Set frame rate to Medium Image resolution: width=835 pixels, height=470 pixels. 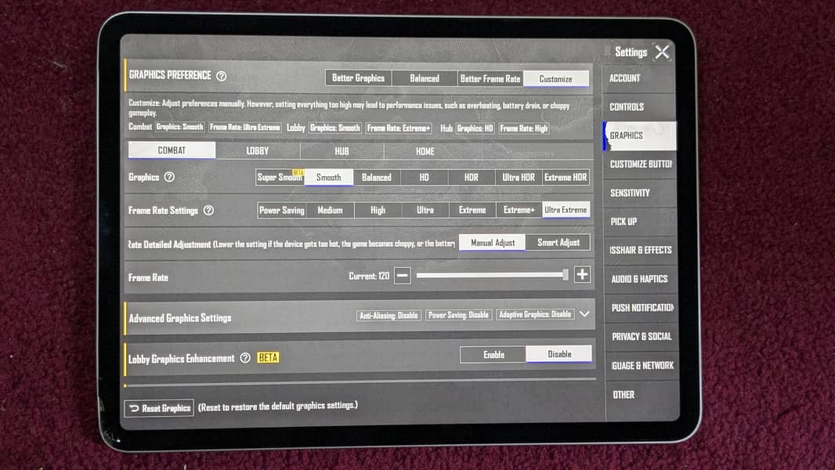point(331,210)
